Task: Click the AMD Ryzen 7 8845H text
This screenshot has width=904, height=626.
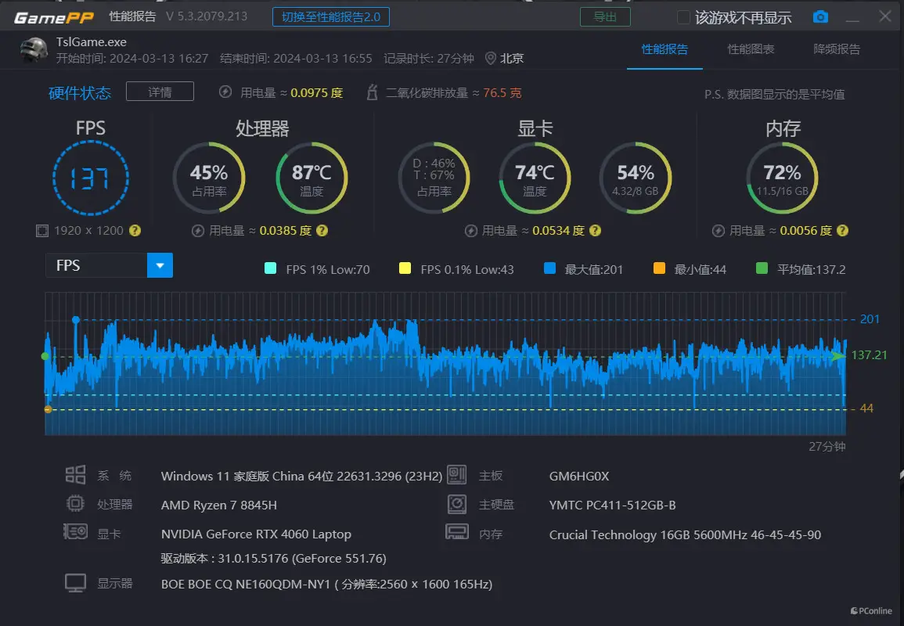Action: point(219,505)
